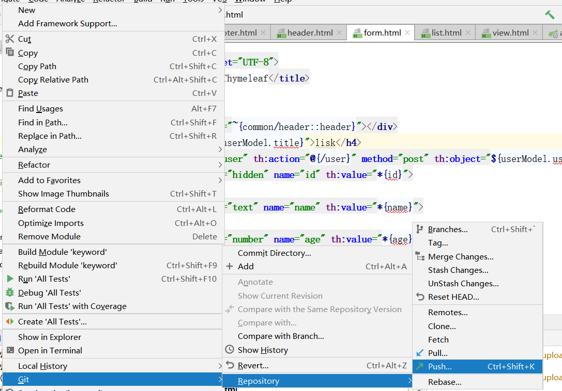This screenshot has width=562, height=391.
Task: Switch to the view.html tab
Action: pos(510,32)
